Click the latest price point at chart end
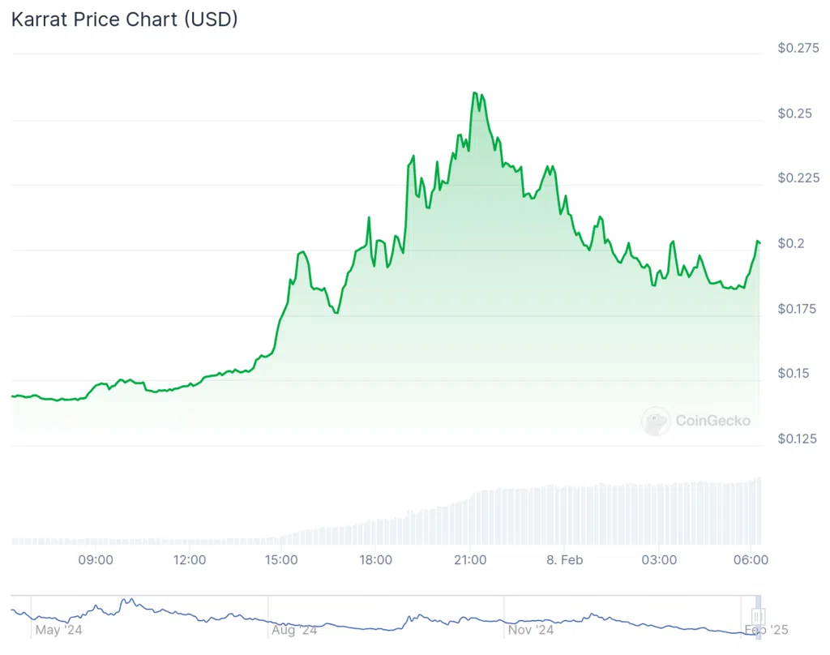This screenshot has width=830, height=655. coord(759,242)
